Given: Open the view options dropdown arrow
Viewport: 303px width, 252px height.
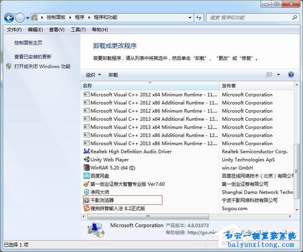Looking at the screenshot, I should (278, 75).
